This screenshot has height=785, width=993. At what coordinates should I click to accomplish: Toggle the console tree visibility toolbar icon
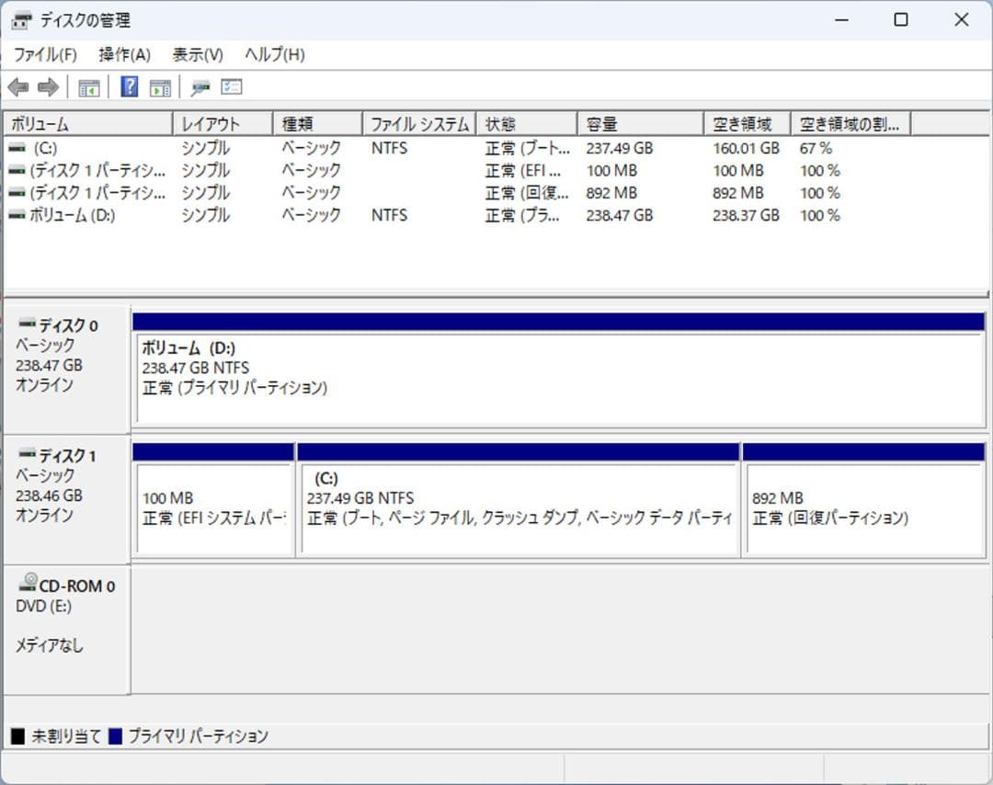point(88,86)
